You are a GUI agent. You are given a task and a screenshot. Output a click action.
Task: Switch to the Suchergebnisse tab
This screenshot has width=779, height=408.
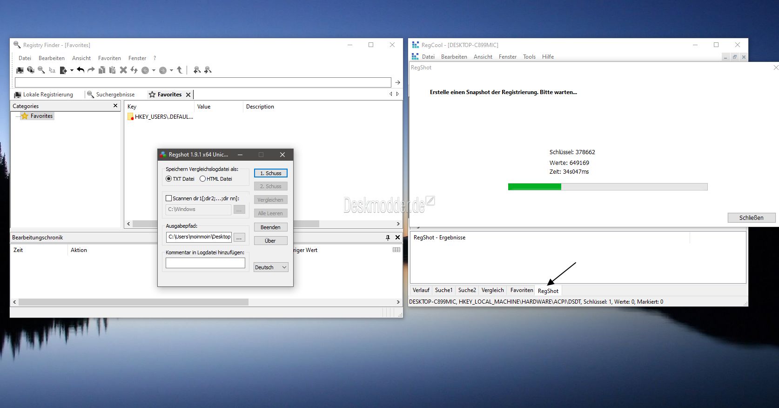pyautogui.click(x=111, y=95)
